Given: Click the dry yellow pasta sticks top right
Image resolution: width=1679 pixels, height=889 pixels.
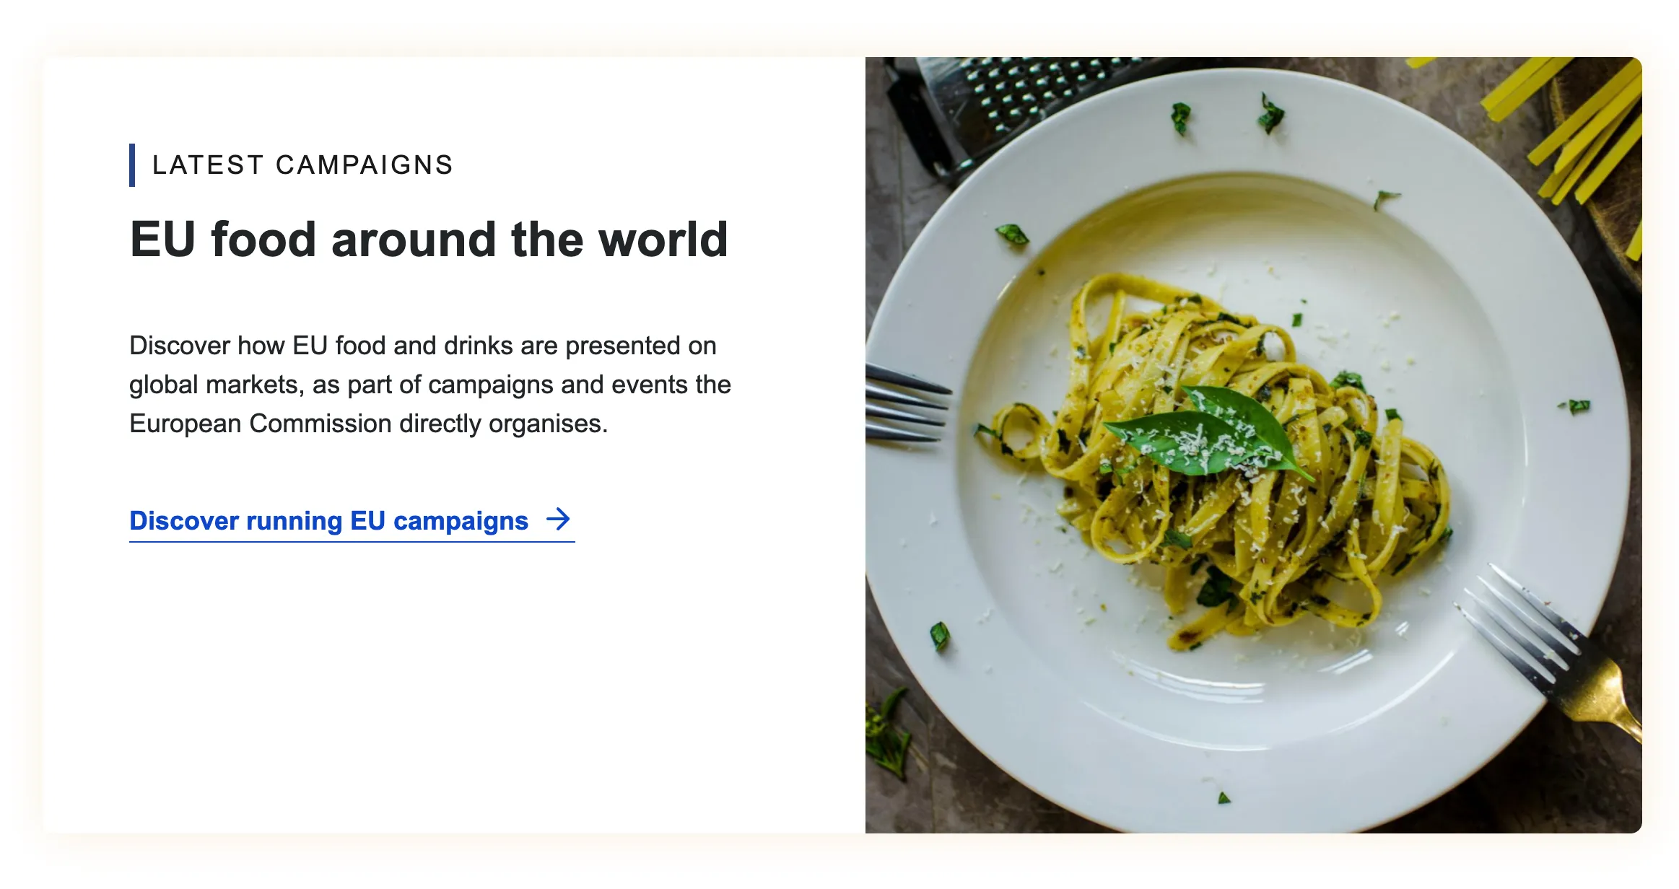Looking at the screenshot, I should tap(1588, 130).
